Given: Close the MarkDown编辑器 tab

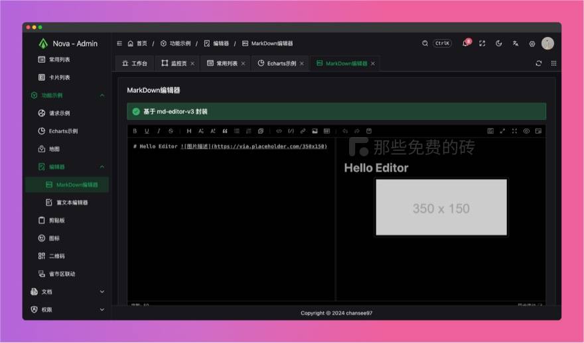Looking at the screenshot, I should pos(373,64).
